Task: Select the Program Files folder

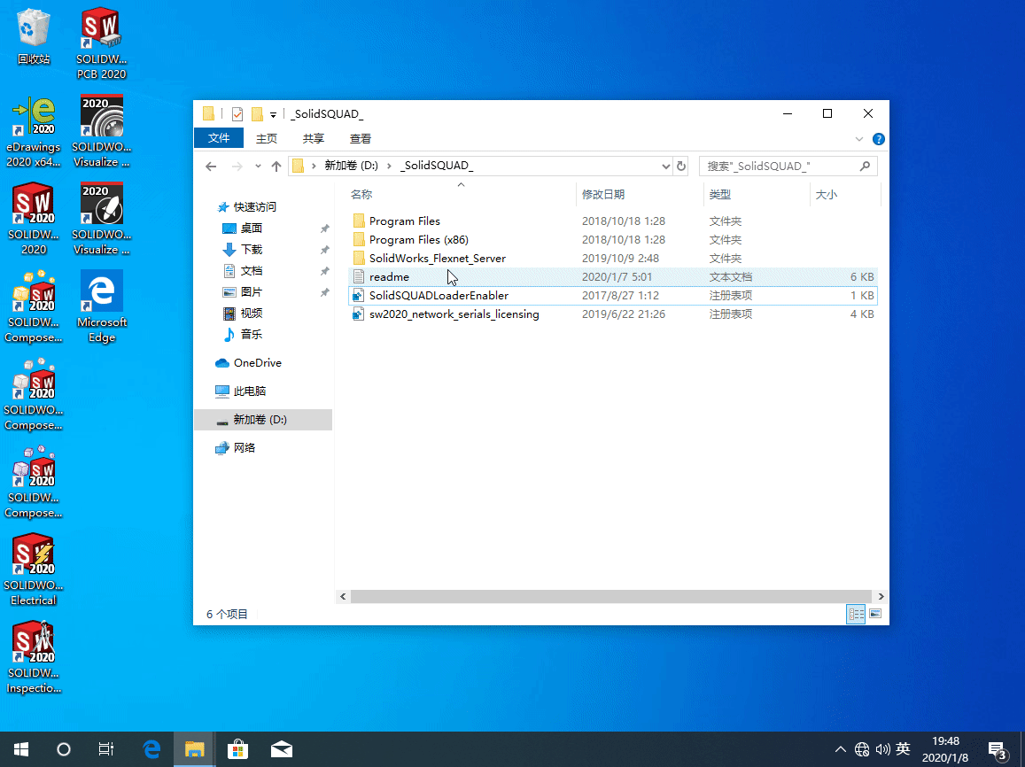Action: point(613,221)
